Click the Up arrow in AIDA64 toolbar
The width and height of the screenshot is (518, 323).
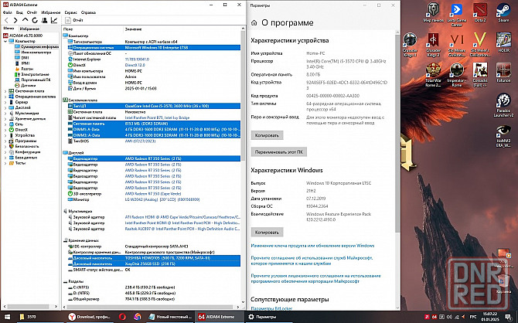tap(25, 20)
